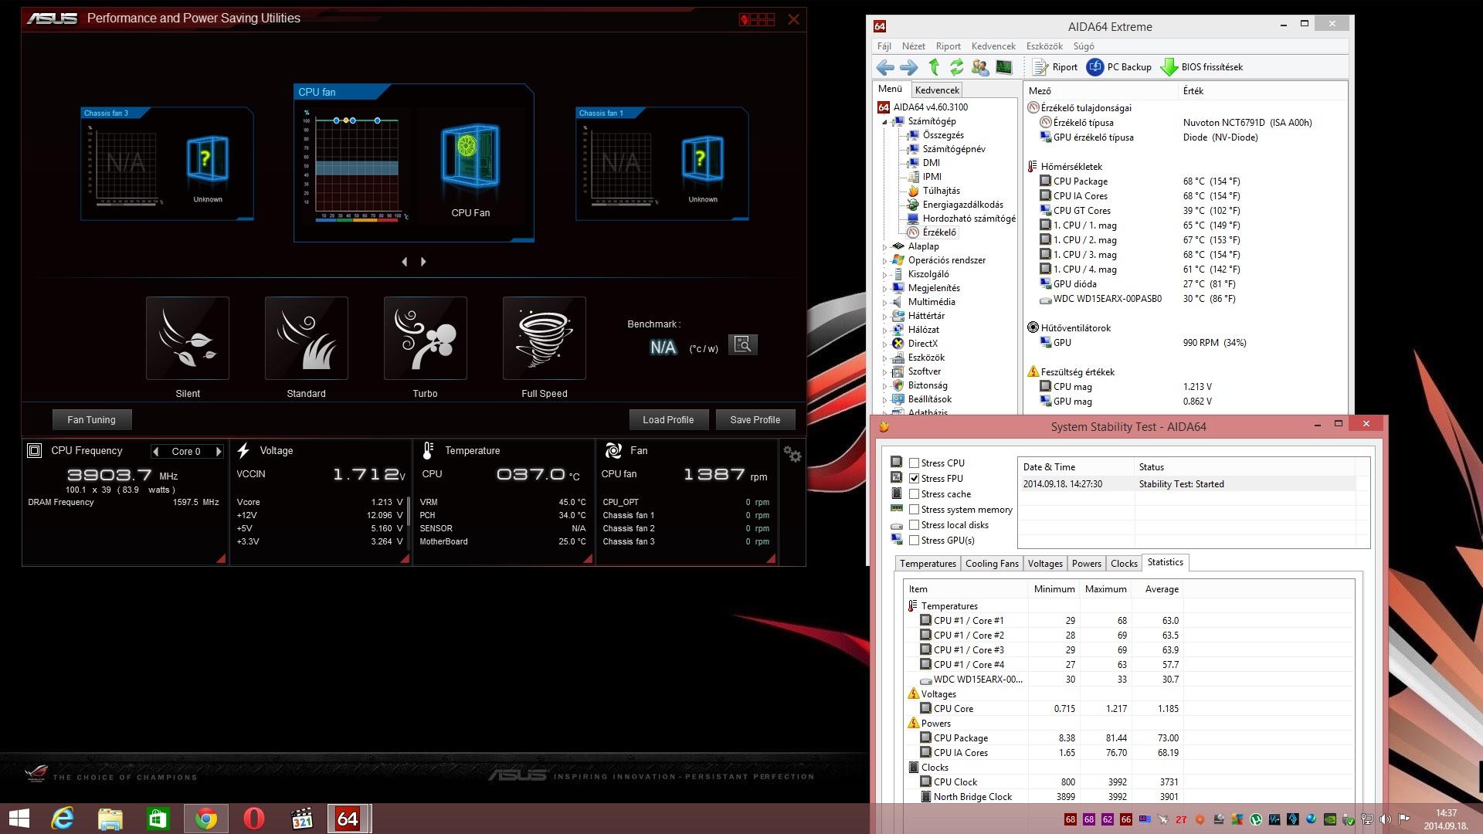The image size is (1483, 834).
Task: Click the ASUS window layout icon in title bar
Action: [x=758, y=19]
